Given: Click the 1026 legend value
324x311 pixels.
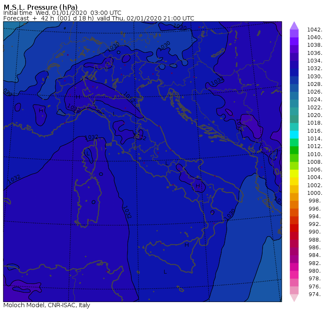Looking at the screenshot, I should coord(315,92).
